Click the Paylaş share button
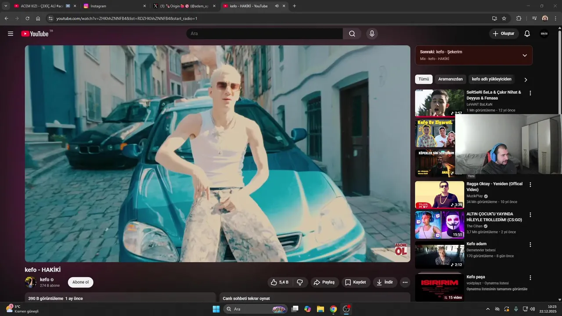Image resolution: width=562 pixels, height=316 pixels. click(324, 282)
